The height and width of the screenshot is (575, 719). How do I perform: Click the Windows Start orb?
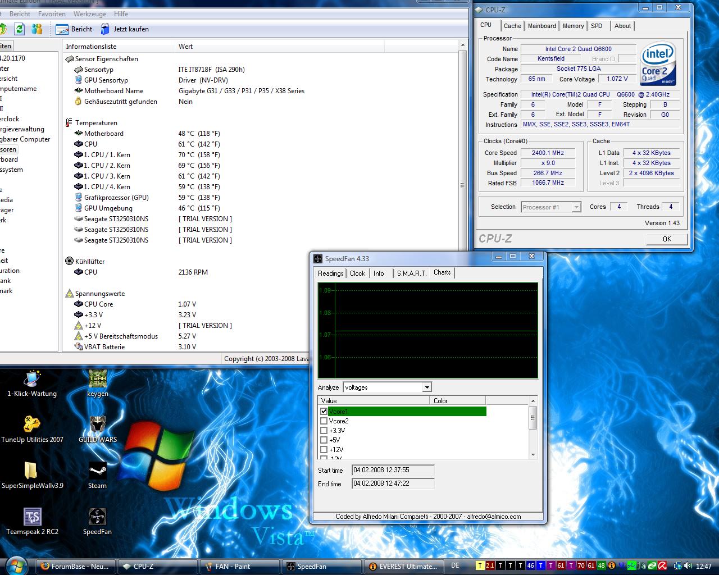point(15,565)
